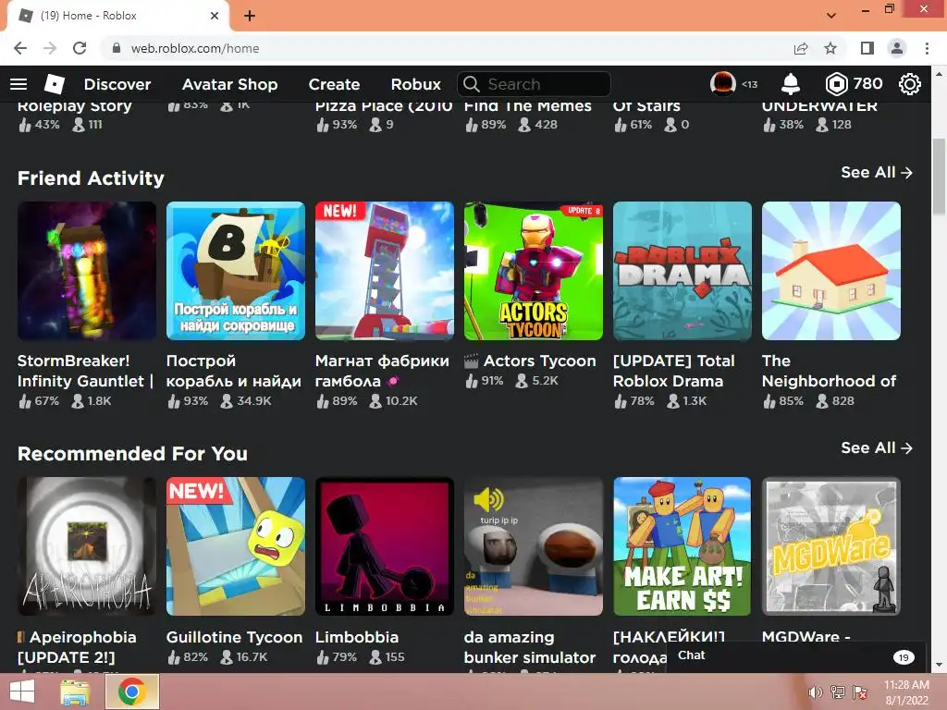Open Windows Start menu

[22, 692]
